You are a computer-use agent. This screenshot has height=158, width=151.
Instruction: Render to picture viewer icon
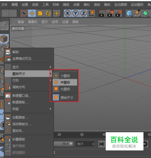pyautogui.click(x=110, y=13)
